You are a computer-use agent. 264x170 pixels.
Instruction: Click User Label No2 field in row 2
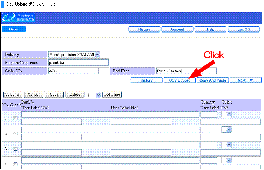click(141, 137)
